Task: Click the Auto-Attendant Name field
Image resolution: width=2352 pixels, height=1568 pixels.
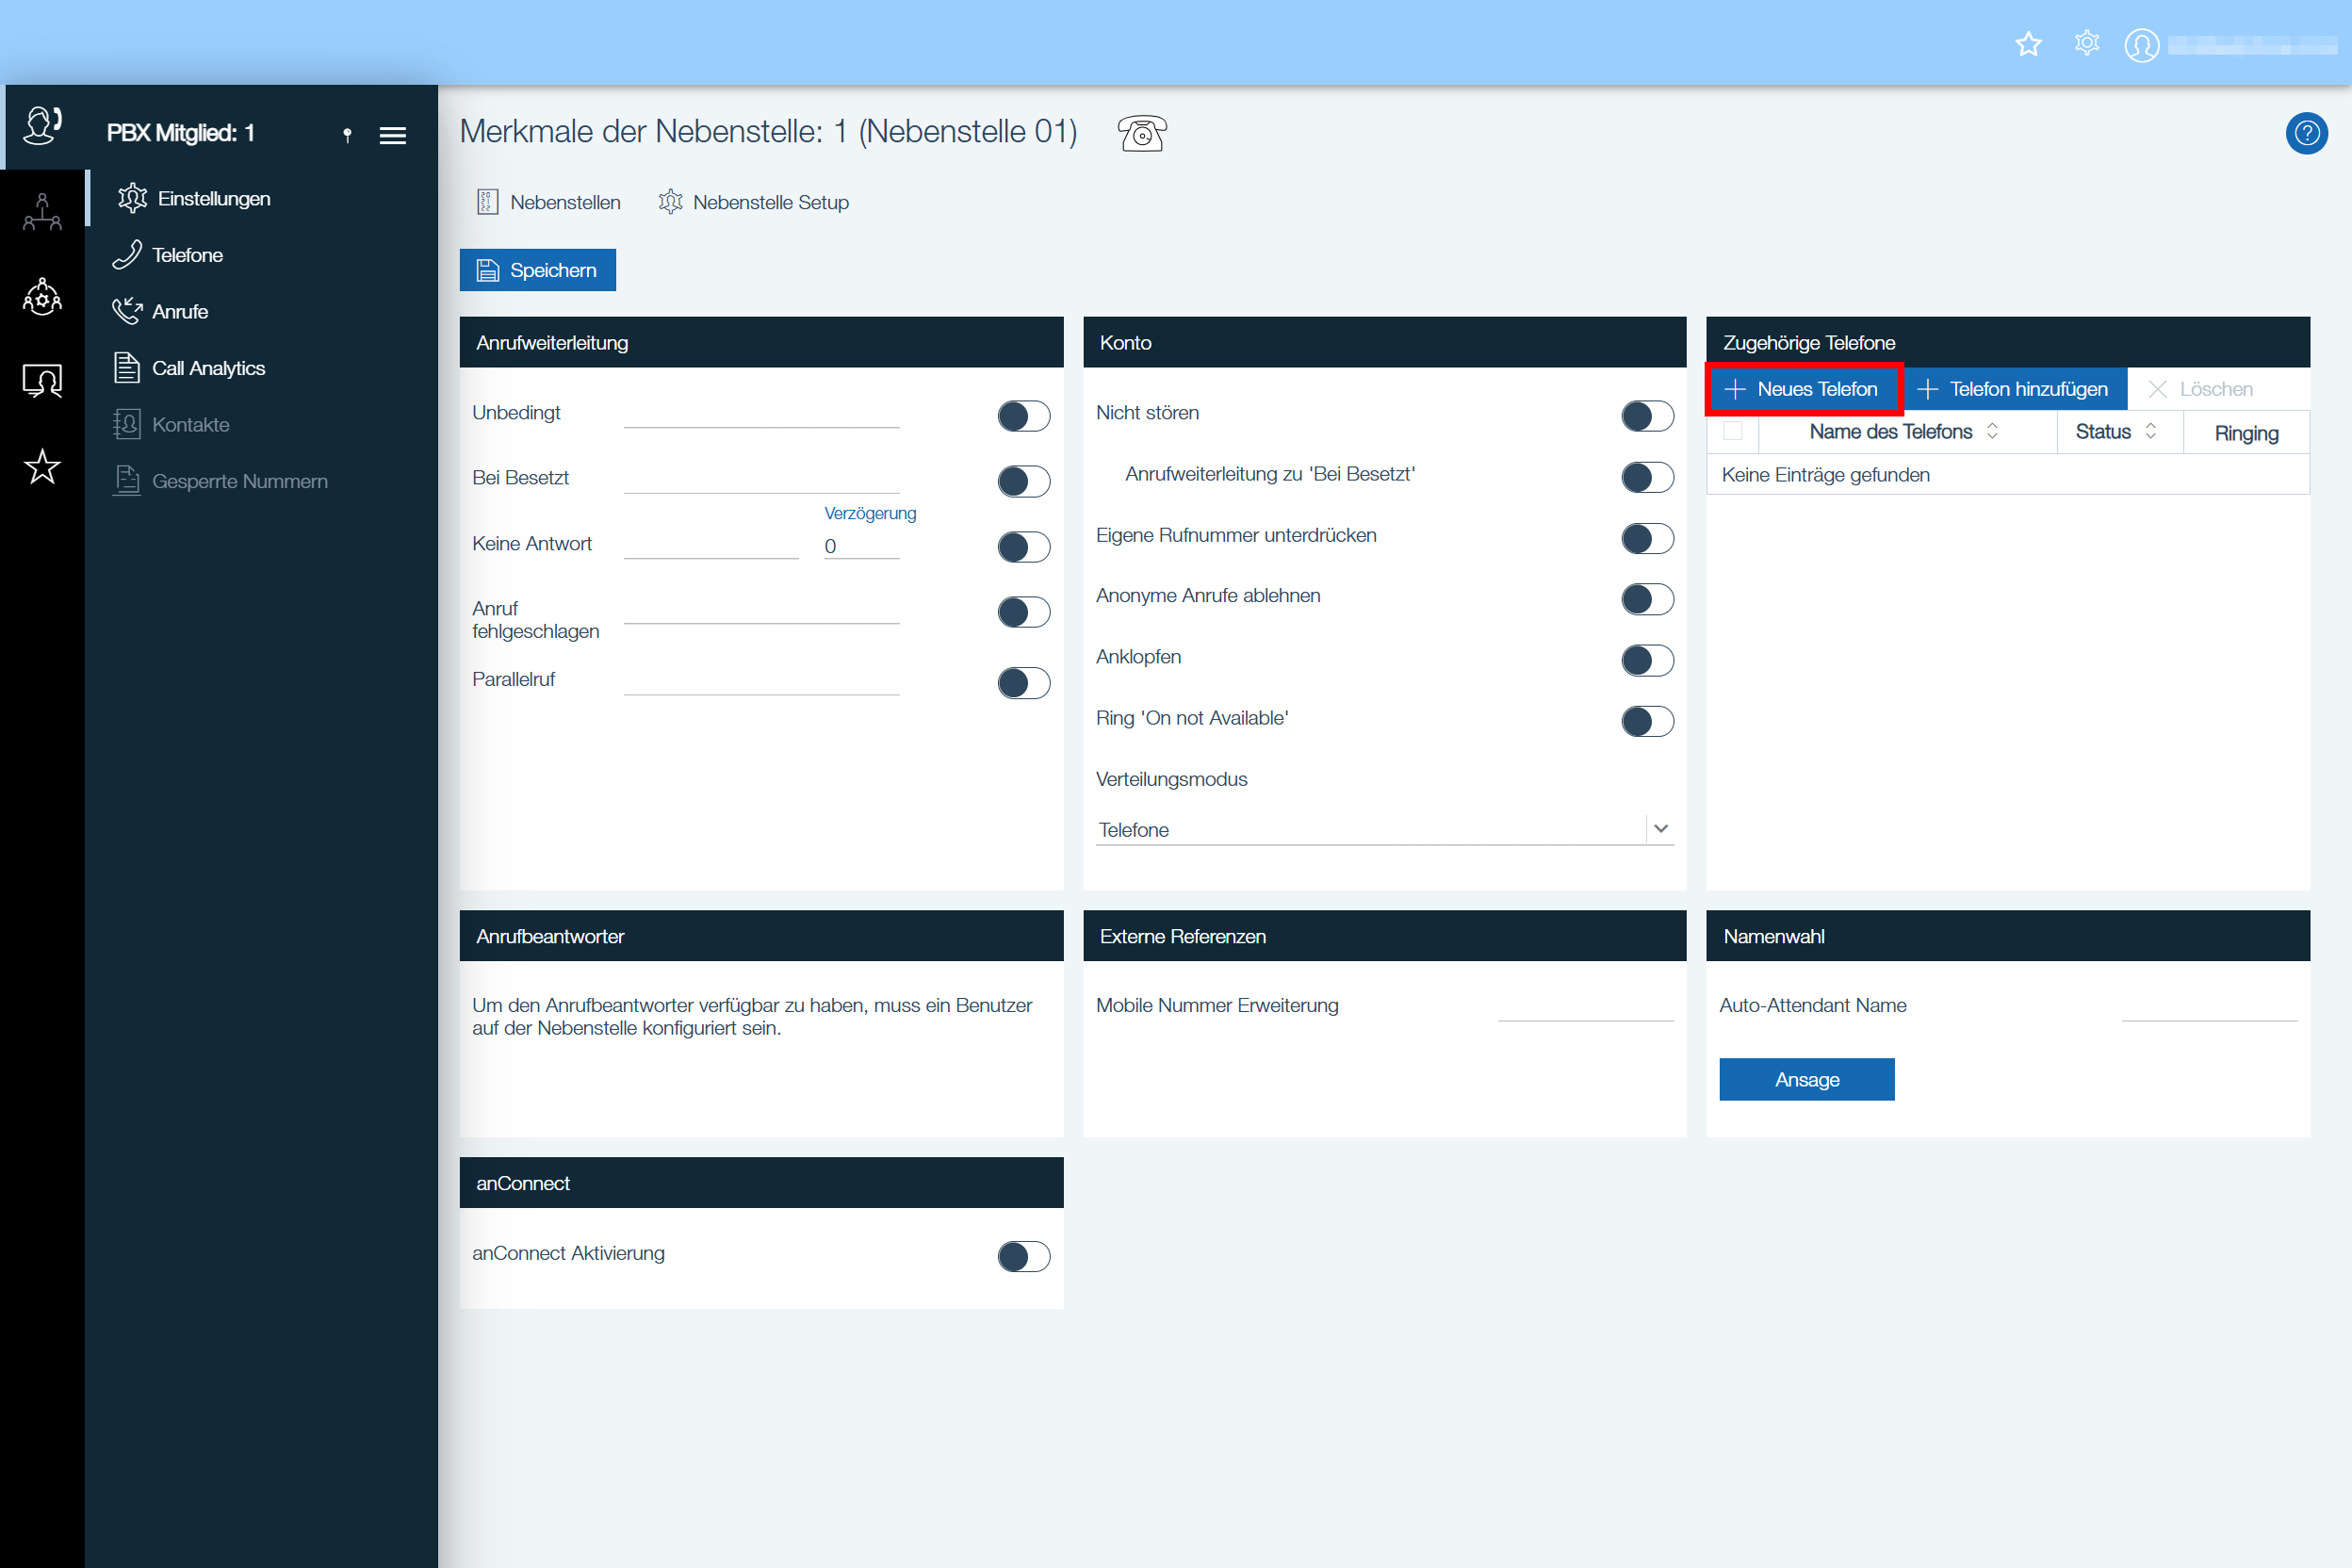Action: [x=2209, y=1007]
